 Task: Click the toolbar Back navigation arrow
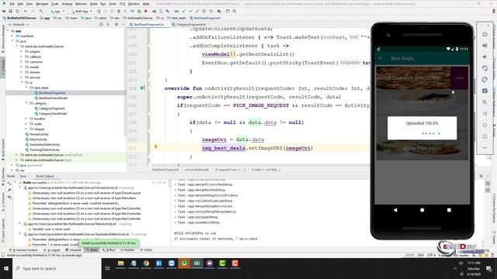click(26, 12)
